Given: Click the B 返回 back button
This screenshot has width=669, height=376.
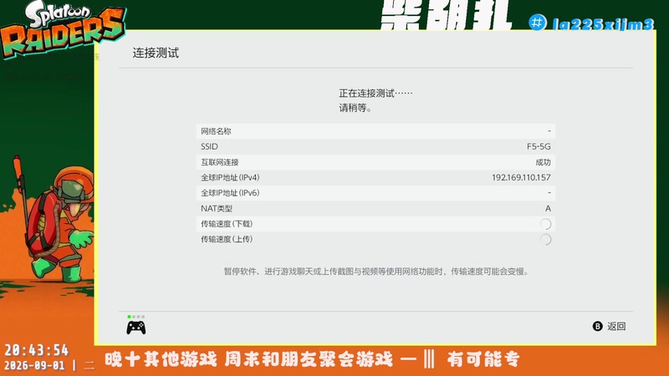Looking at the screenshot, I should (x=609, y=326).
